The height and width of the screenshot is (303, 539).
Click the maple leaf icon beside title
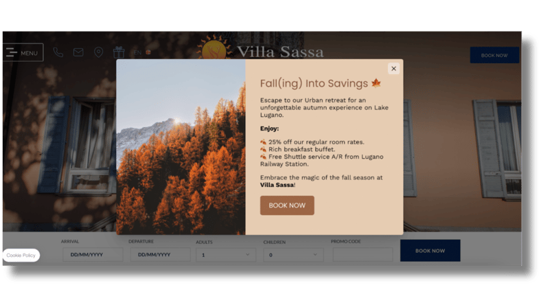376,83
